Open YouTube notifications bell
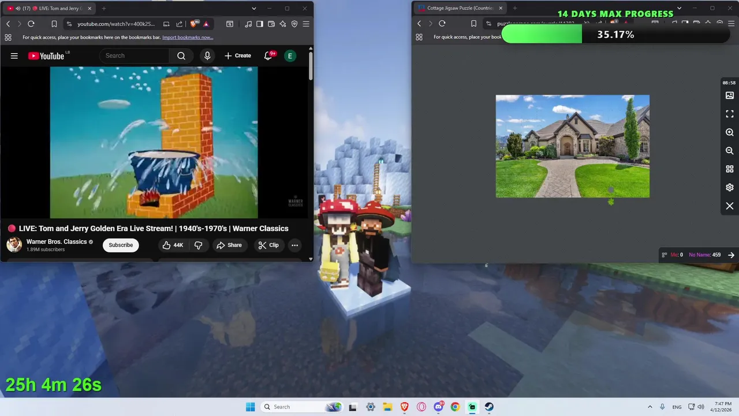 click(268, 55)
